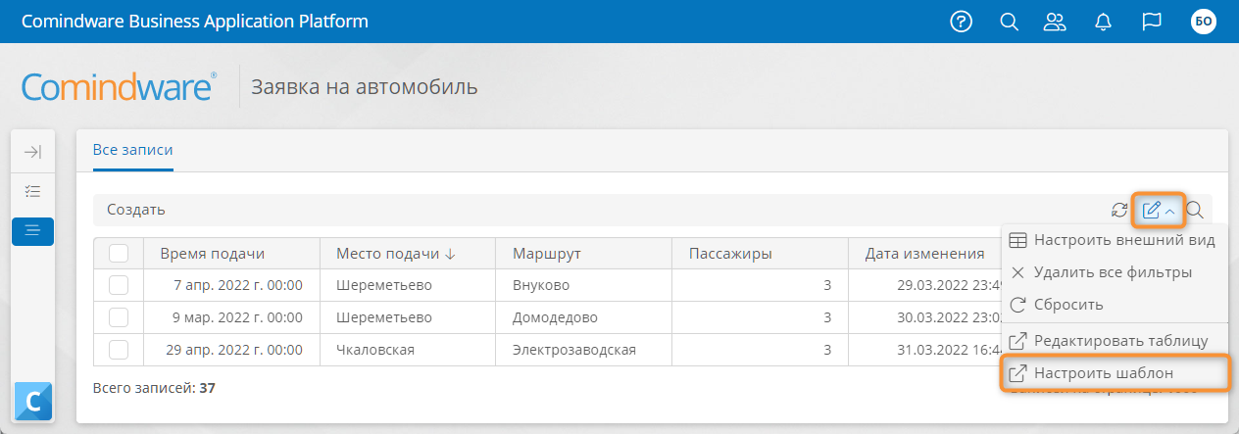Switch to the Все записи tab
Image resolution: width=1239 pixels, height=434 pixels.
pyautogui.click(x=132, y=150)
